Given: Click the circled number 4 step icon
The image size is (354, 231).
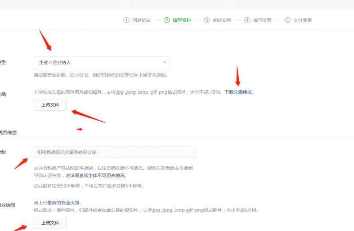Looking at the screenshot, I should 247,20.
